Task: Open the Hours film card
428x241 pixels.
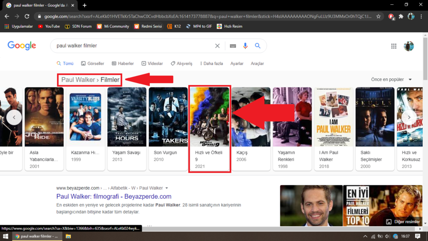Action: click(127, 129)
